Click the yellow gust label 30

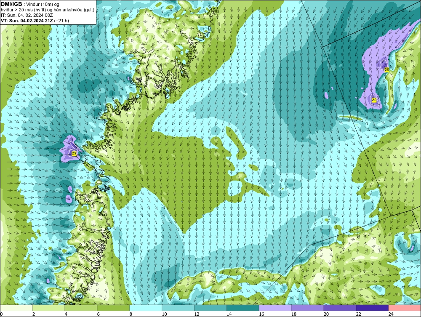point(386,69)
